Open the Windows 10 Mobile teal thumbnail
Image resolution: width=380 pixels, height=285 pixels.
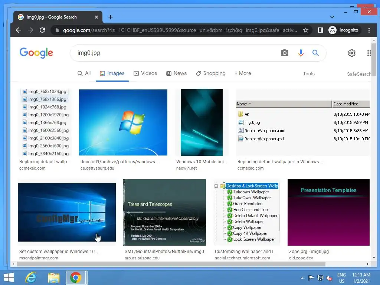[202, 122]
